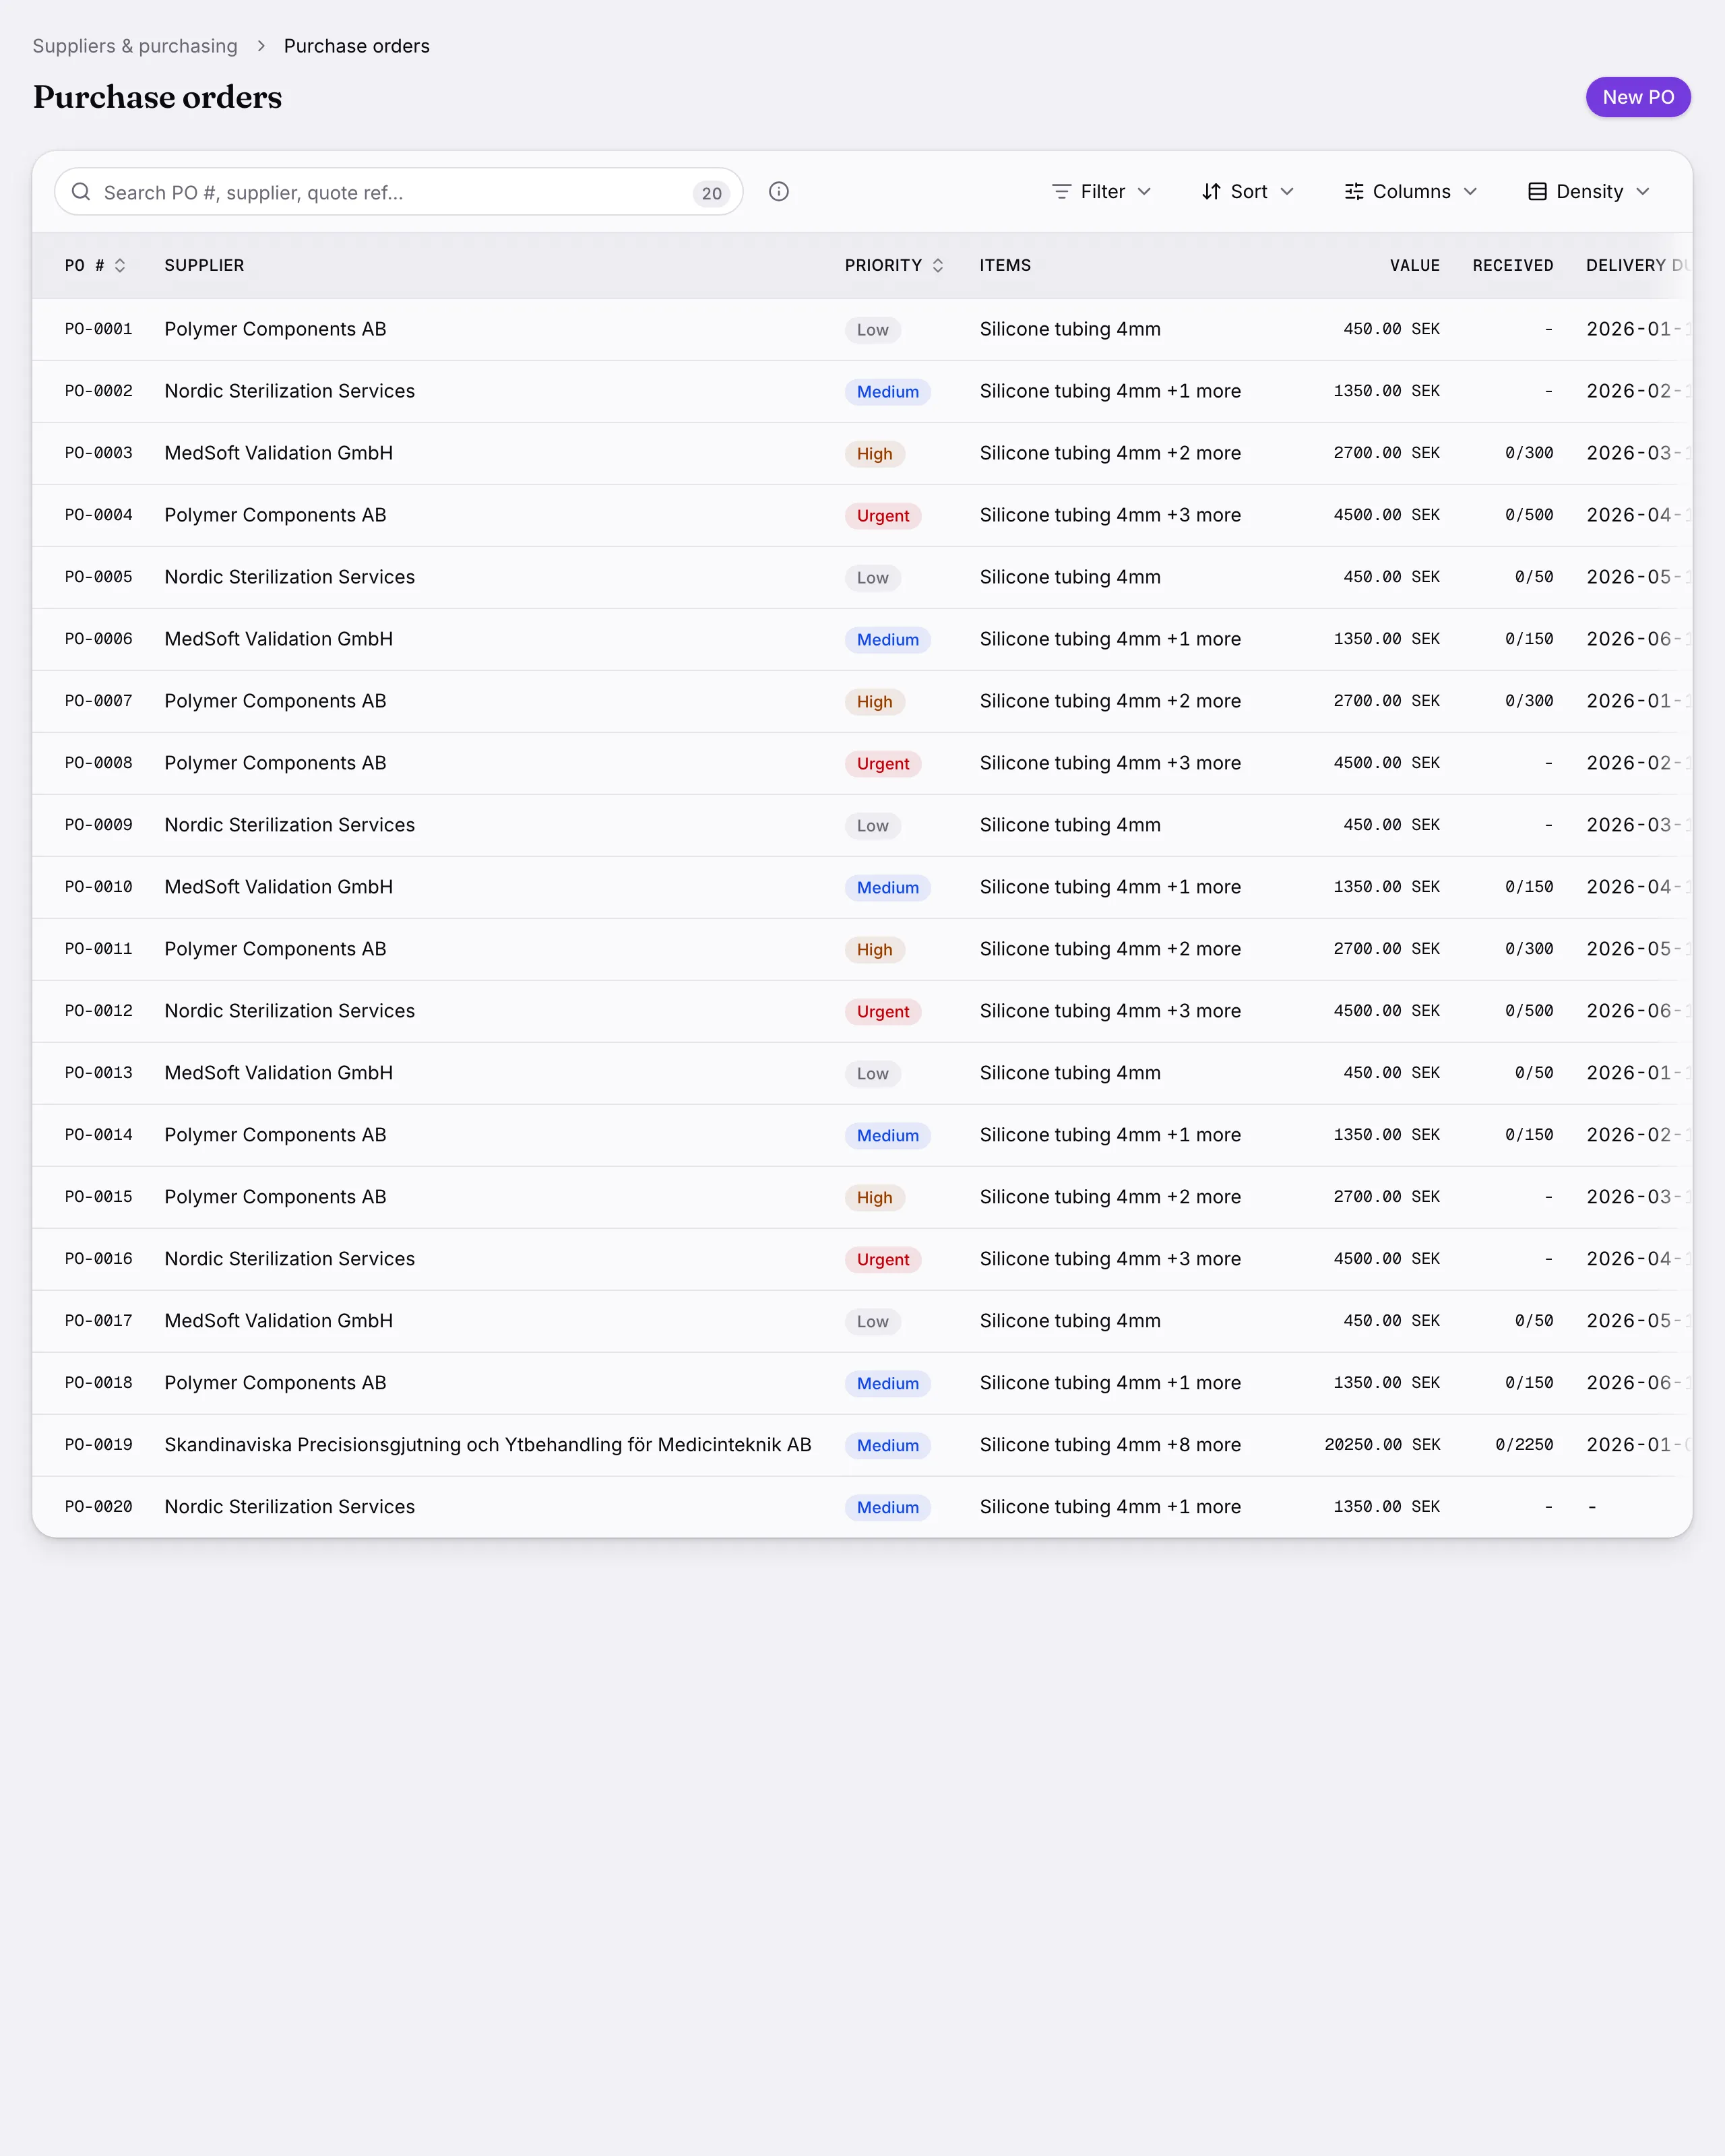The width and height of the screenshot is (1725, 2156).
Task: Click PO-0020 order number
Action: click(x=99, y=1507)
